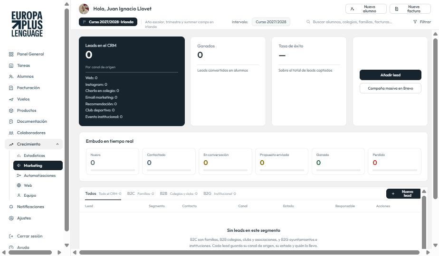Click the Filtrar button
This screenshot has height=256, width=439.
pyautogui.click(x=422, y=22)
